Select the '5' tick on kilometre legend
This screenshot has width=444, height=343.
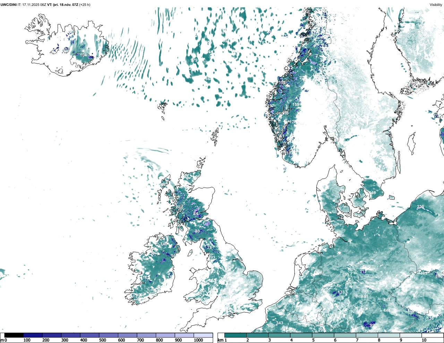(x=313, y=340)
